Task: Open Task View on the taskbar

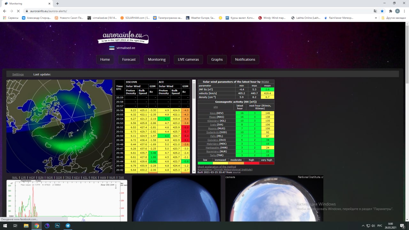Action: coord(15,226)
